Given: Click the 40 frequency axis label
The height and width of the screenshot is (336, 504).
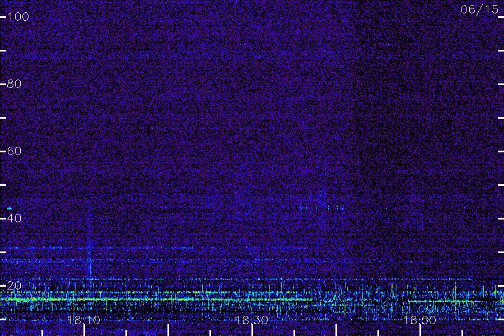Looking at the screenshot, I should point(14,218).
